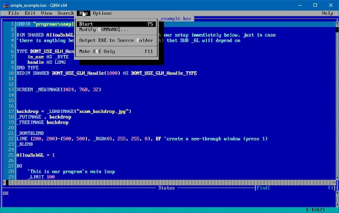Open the File menu
Screen dimensions: 339x213
click(x=14, y=13)
